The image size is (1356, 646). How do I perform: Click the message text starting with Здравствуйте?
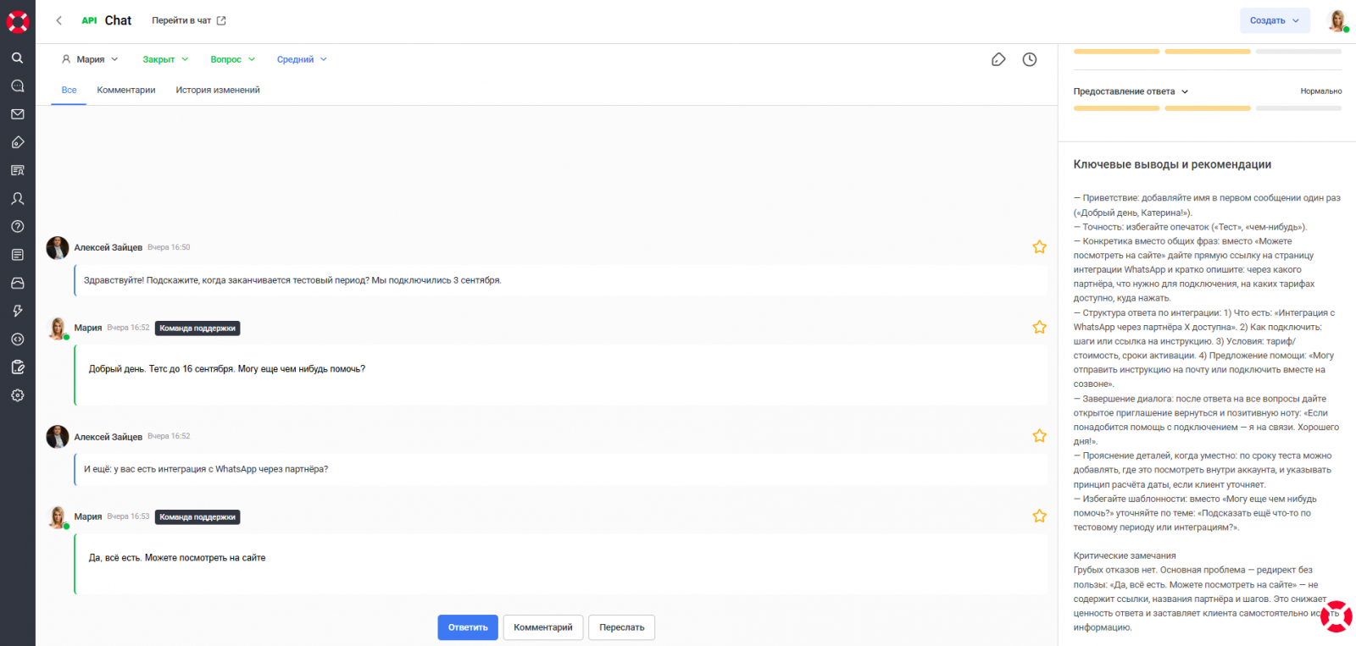pyautogui.click(x=292, y=280)
